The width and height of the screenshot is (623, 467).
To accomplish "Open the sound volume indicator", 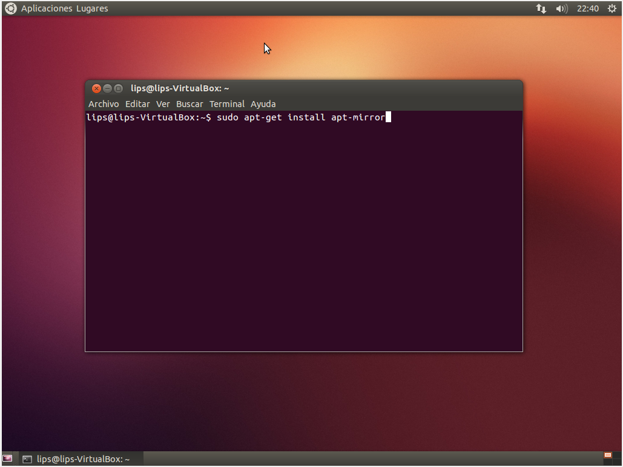I will tap(561, 8).
